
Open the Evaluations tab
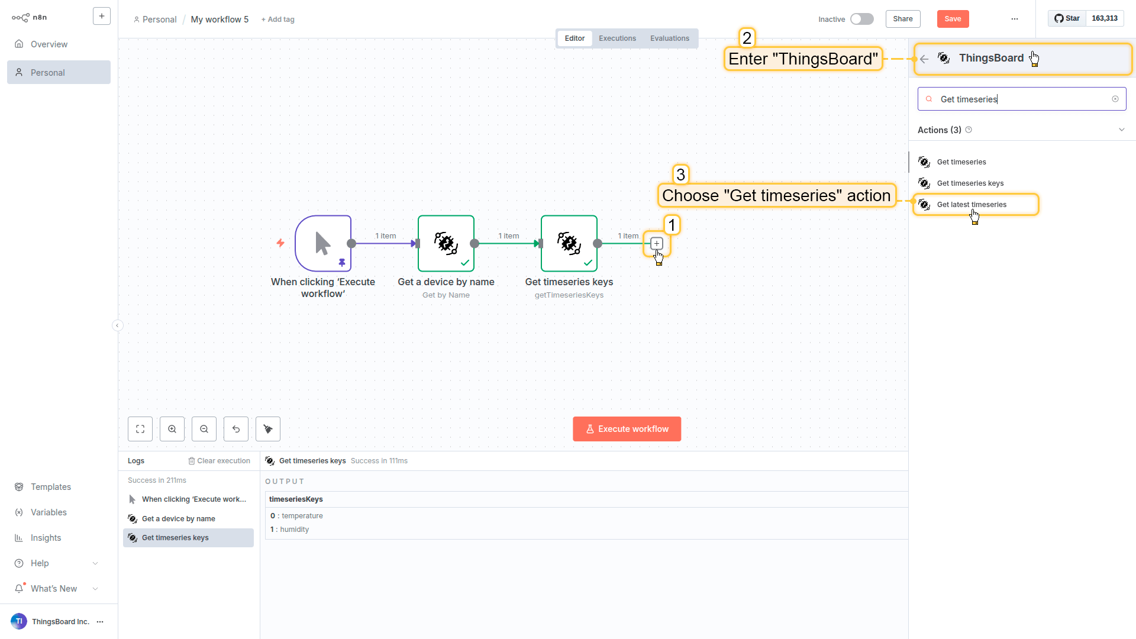pyautogui.click(x=669, y=38)
